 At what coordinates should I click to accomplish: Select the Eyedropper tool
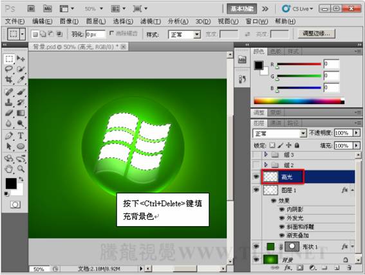(21, 80)
